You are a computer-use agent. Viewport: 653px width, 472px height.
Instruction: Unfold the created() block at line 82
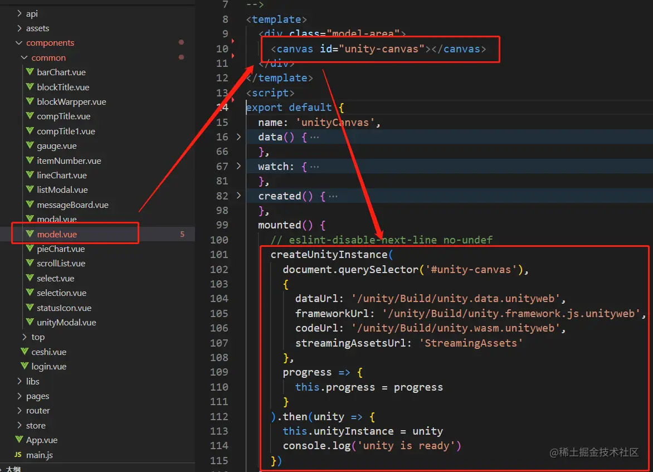coord(238,196)
